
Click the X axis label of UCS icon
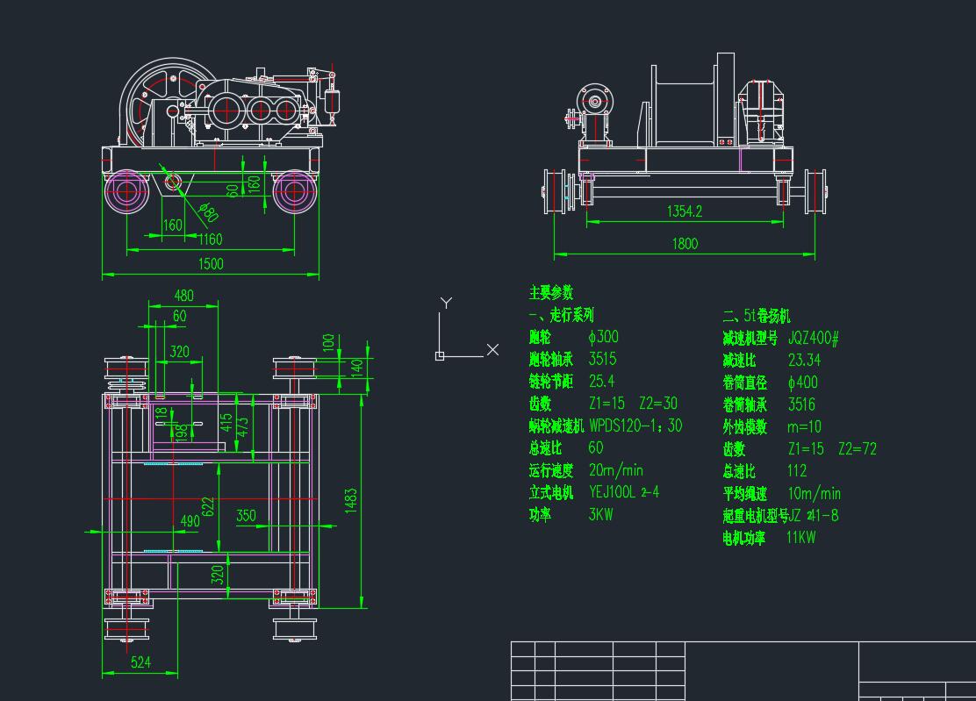[x=492, y=350]
